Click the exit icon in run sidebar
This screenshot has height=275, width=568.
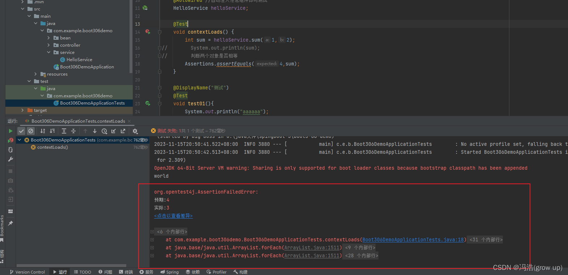(x=10, y=199)
